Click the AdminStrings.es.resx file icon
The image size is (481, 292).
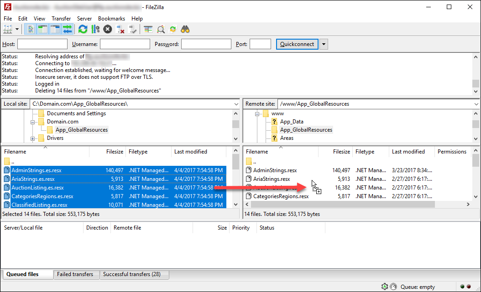pyautogui.click(x=7, y=170)
